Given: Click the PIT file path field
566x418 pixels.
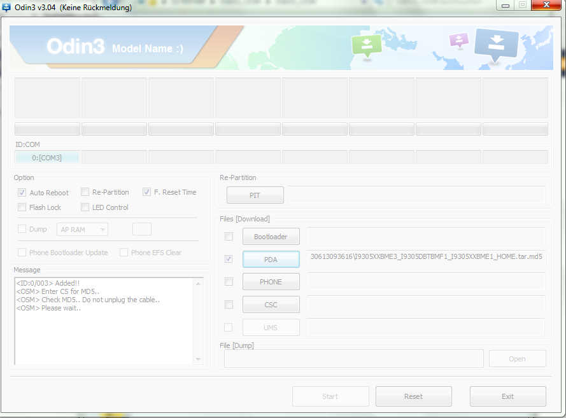Looking at the screenshot, I should point(416,195).
